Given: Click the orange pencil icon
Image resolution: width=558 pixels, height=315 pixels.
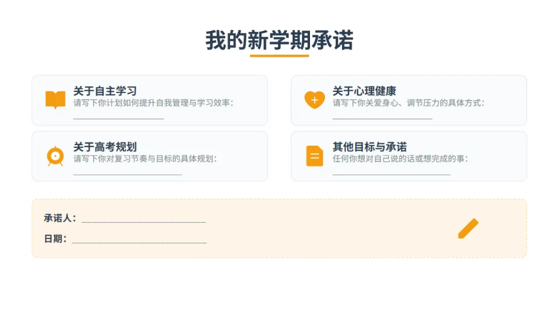Looking at the screenshot, I should pyautogui.click(x=468, y=228).
